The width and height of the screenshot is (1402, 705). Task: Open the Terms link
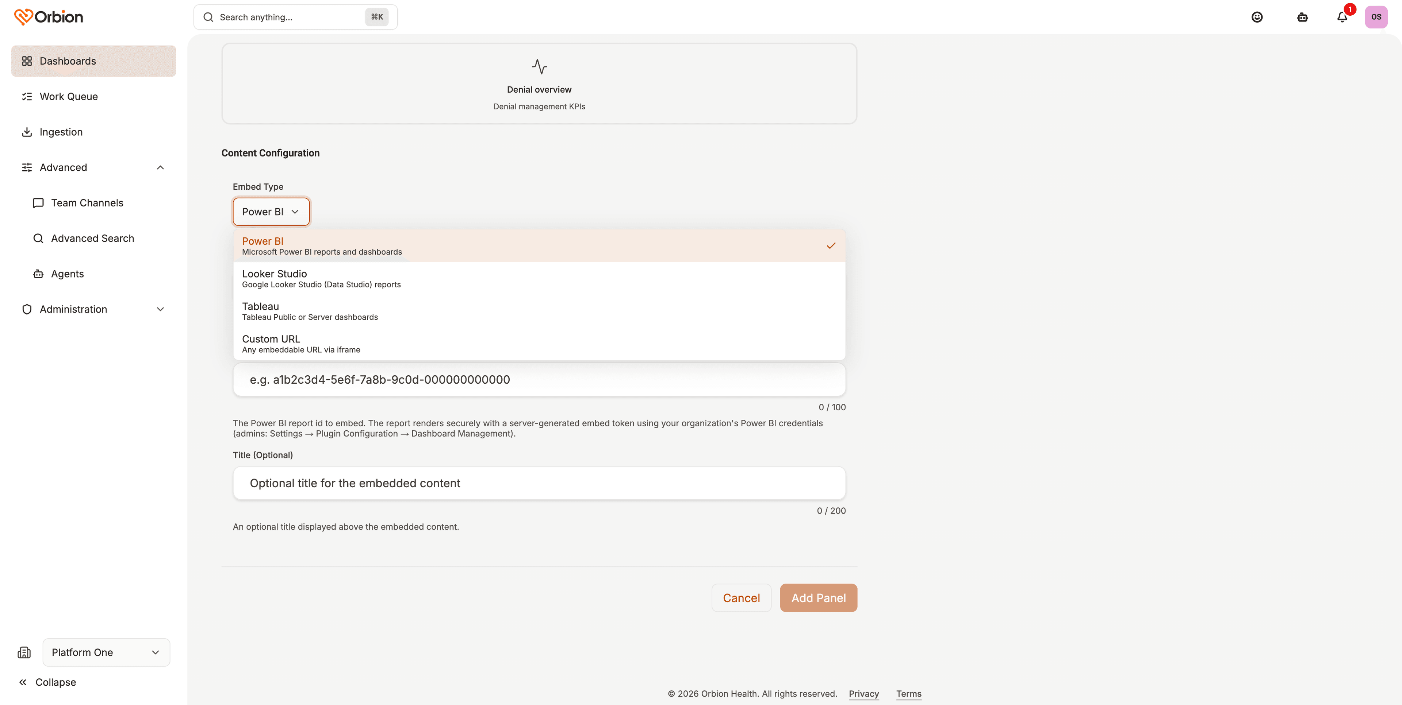pos(909,694)
